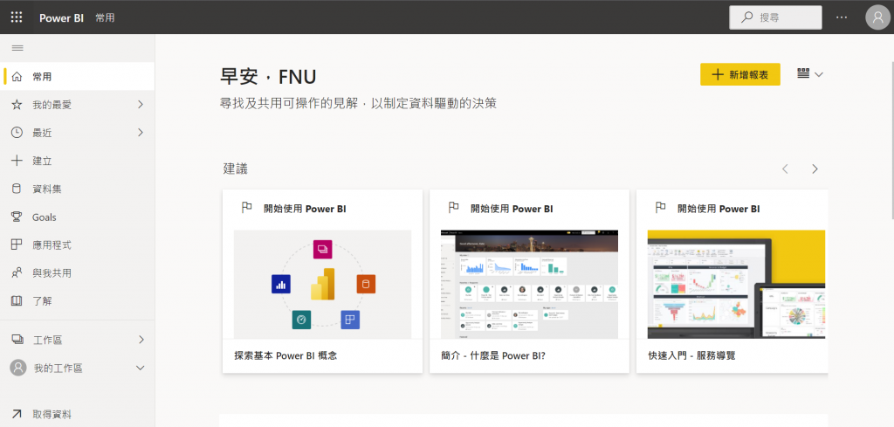
Task: Expand the 我的最愛 flyout chevron
Action: click(141, 104)
